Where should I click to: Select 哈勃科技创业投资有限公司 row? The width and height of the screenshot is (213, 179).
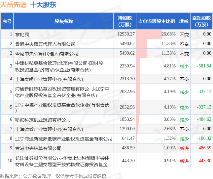(x=106, y=119)
